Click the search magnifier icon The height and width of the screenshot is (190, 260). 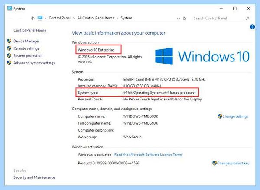click(x=247, y=18)
